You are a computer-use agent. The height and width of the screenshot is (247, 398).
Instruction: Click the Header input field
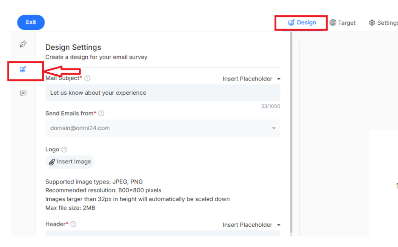pyautogui.click(x=163, y=233)
